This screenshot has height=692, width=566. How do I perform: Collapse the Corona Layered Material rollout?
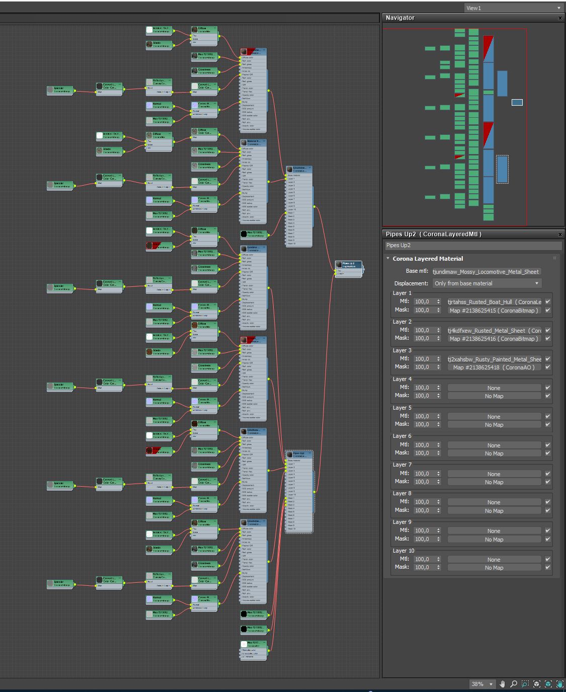[388, 259]
